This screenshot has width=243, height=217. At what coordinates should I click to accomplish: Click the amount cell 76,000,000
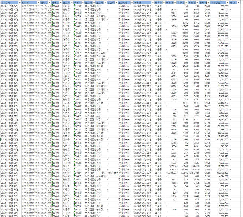[x=220, y=39]
